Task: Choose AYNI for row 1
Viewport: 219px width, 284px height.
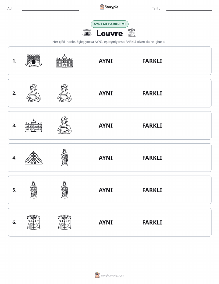Action: pyautogui.click(x=106, y=61)
